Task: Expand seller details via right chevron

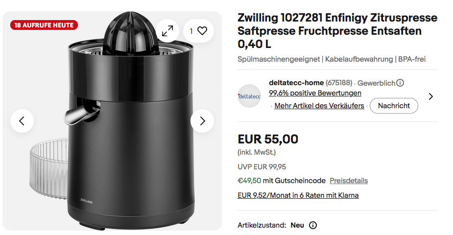Action: pos(431,96)
